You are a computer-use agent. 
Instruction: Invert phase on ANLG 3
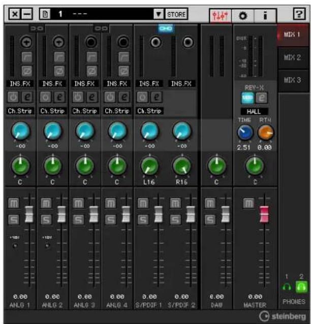(x=91, y=71)
